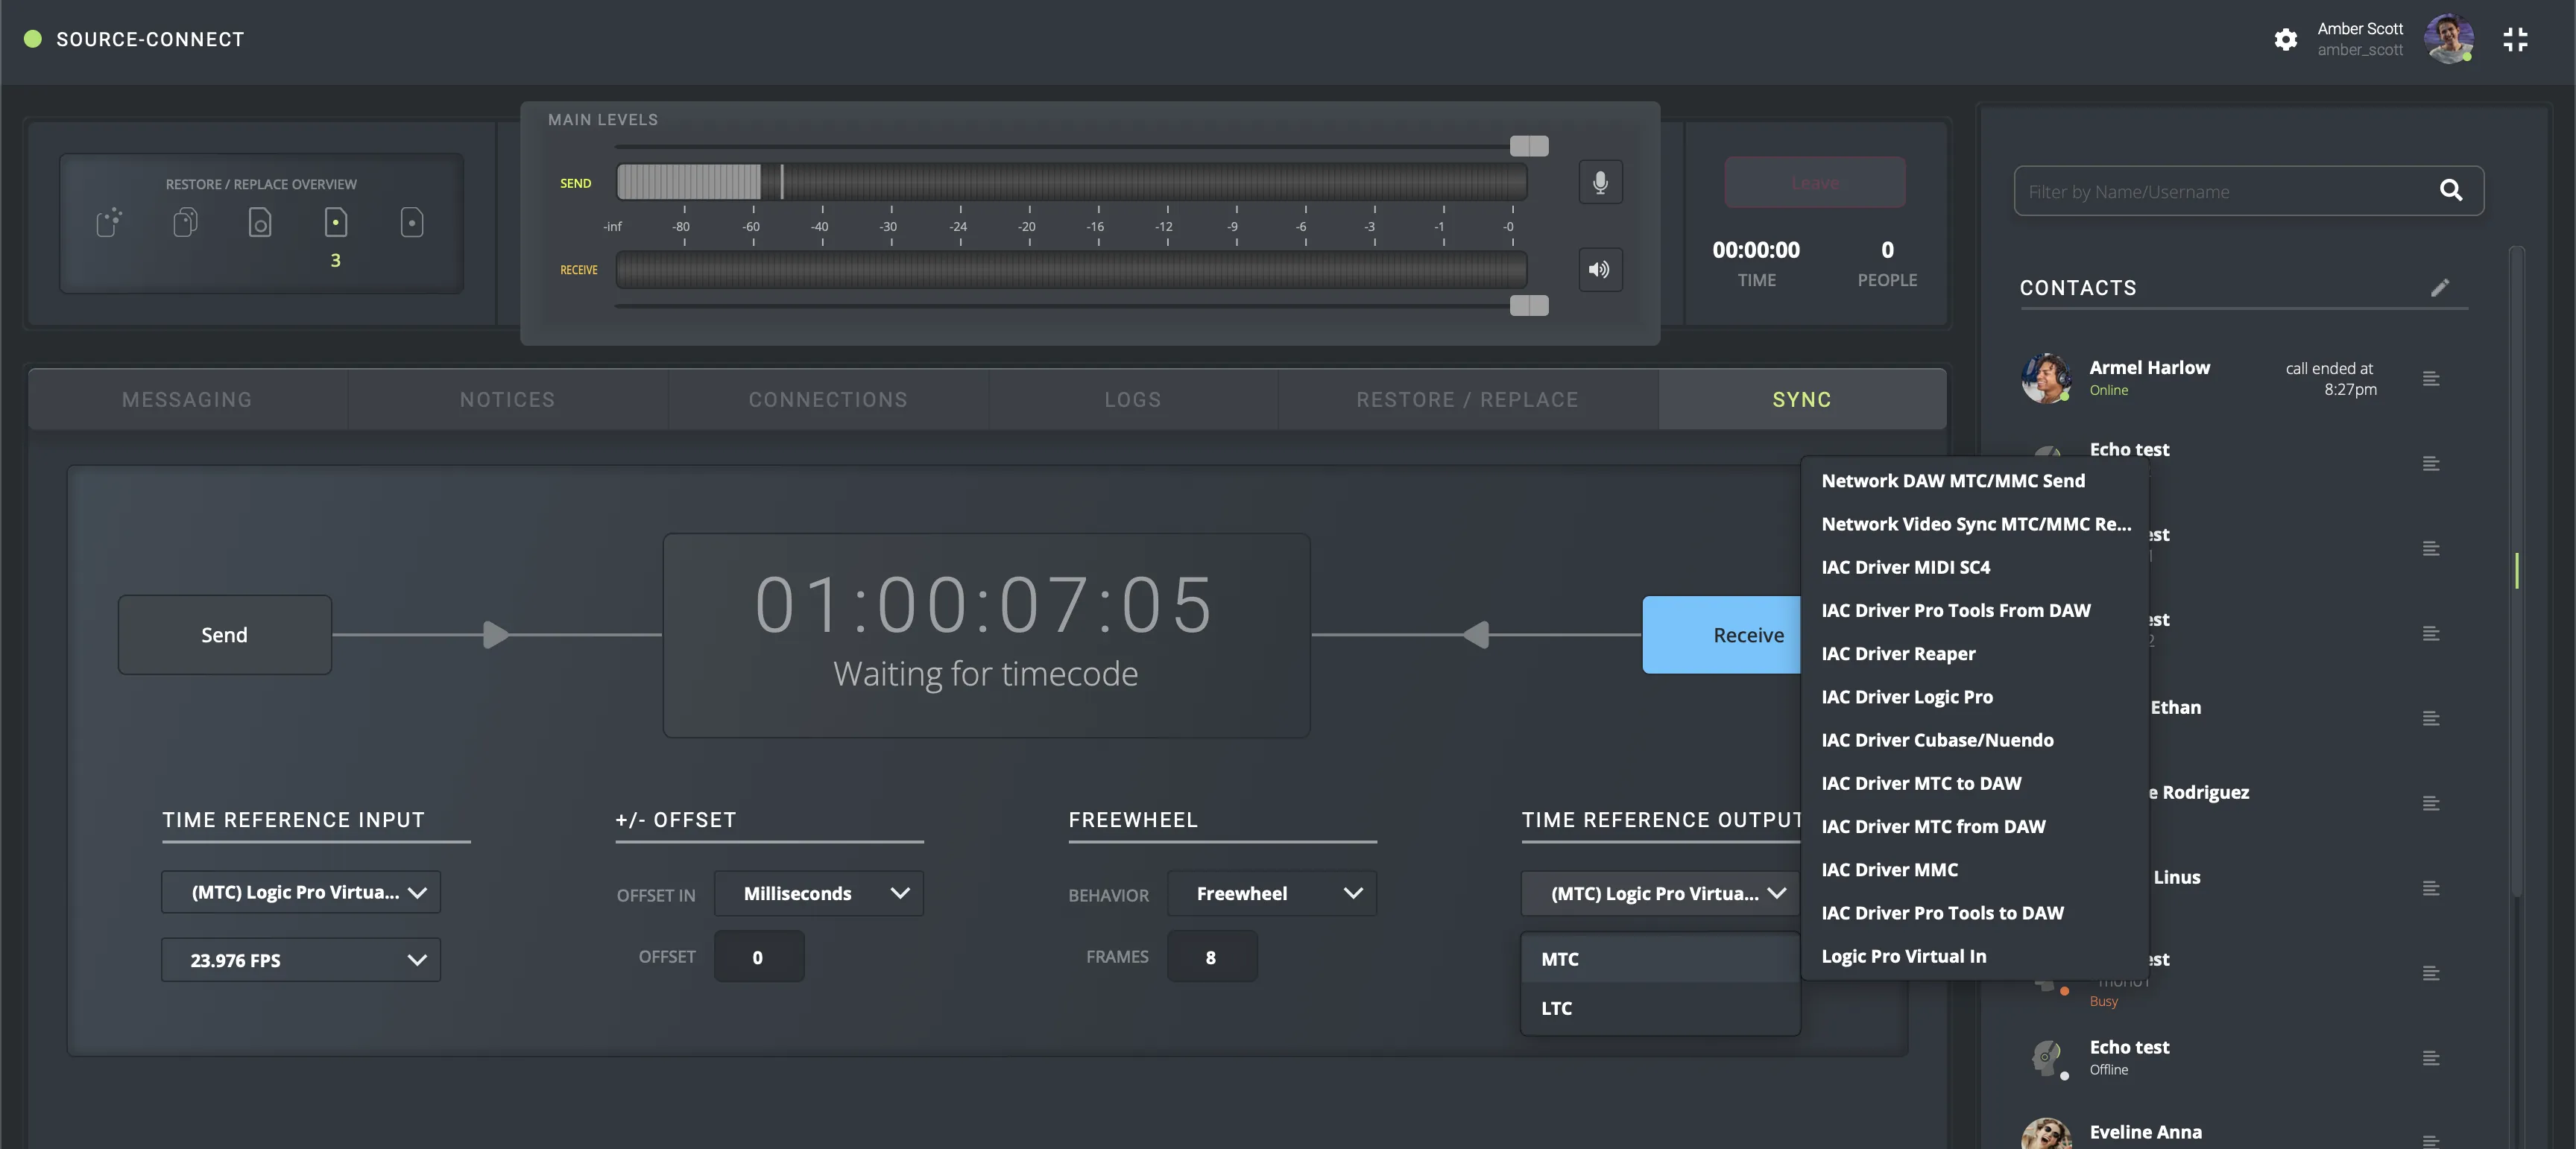Select IAC Driver Pro Tools to DAW
Screen dimensions: 2576x1149
click(x=1975, y=913)
